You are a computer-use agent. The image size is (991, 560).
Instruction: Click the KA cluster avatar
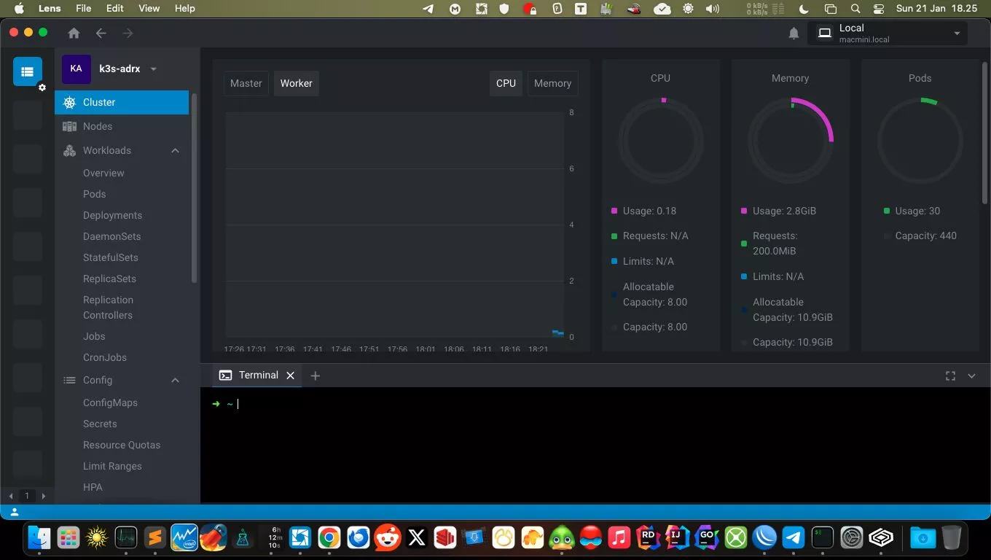click(x=76, y=69)
